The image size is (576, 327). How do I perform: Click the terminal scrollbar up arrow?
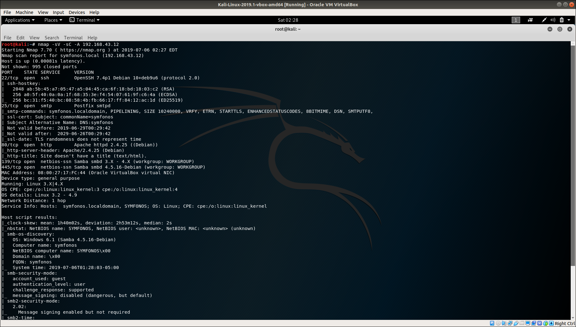pyautogui.click(x=573, y=43)
